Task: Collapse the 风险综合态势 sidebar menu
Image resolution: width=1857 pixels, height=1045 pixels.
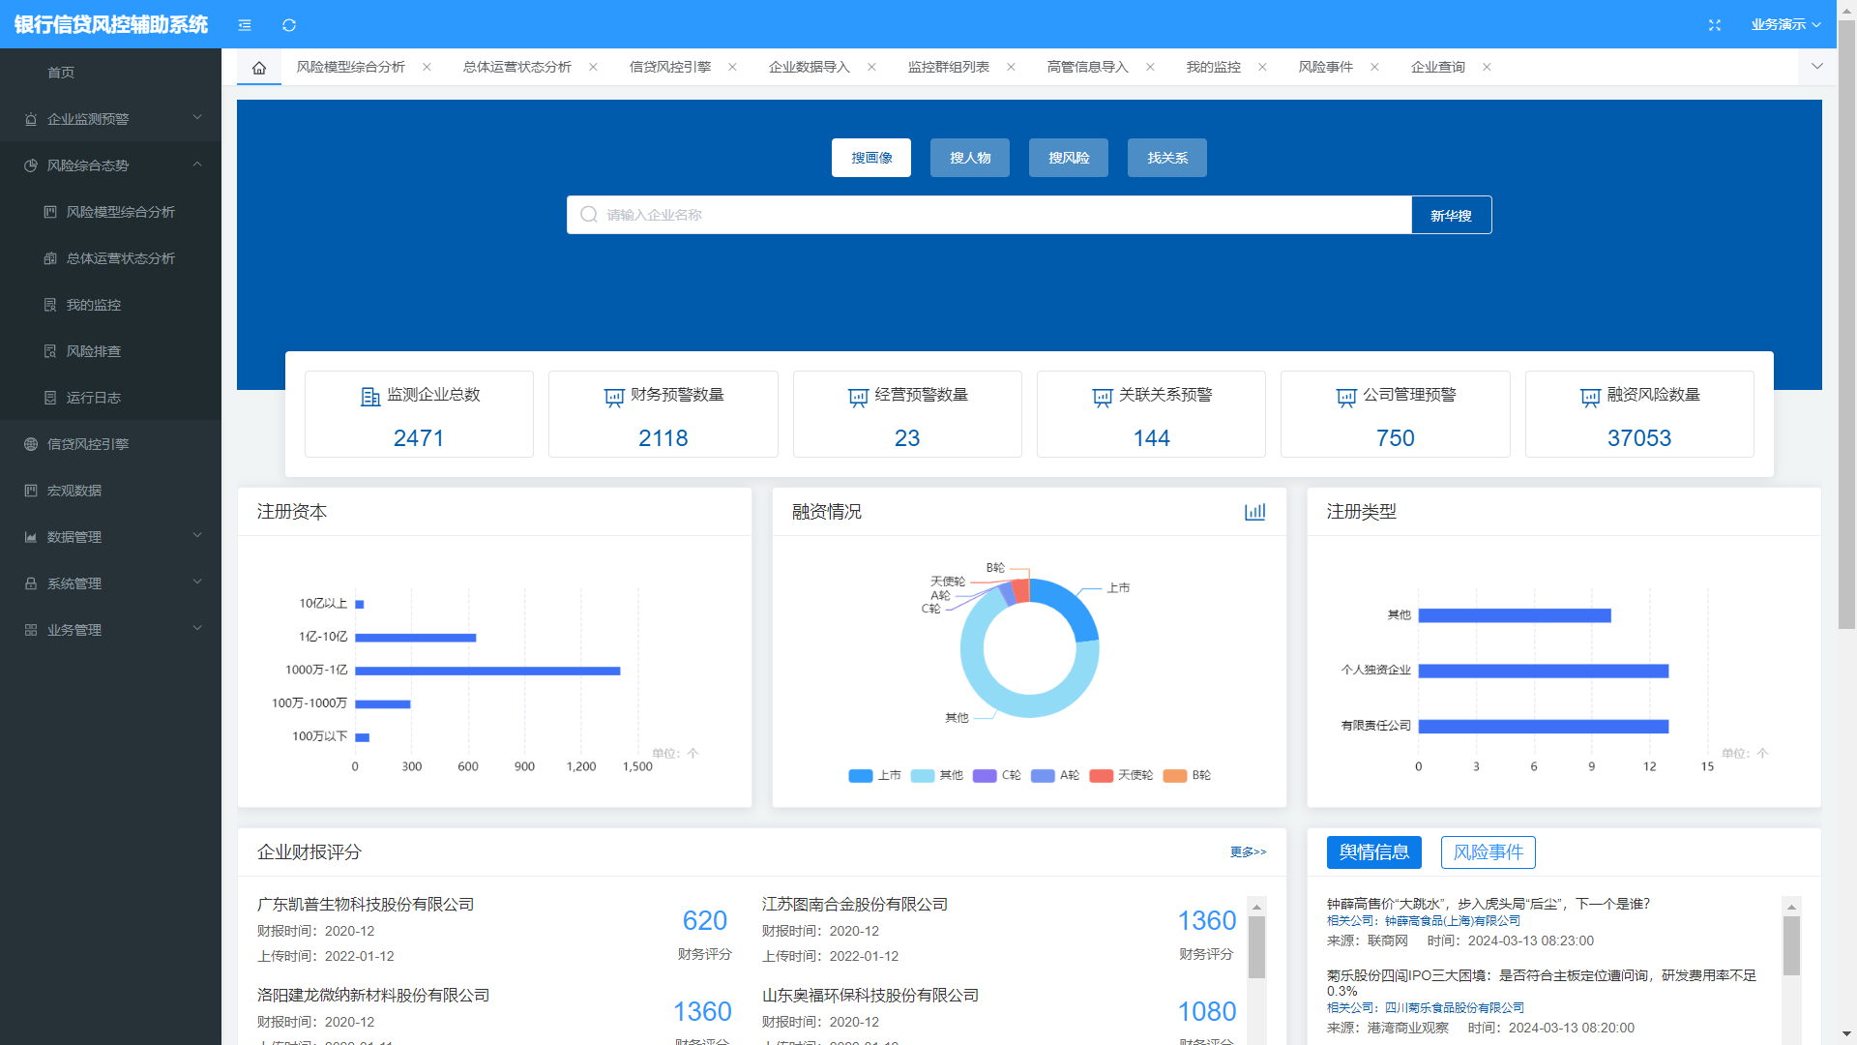Action: 197,164
